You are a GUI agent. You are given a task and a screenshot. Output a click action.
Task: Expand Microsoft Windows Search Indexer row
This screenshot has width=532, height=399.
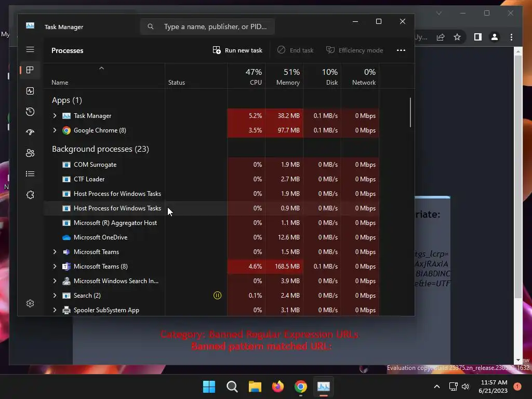point(55,281)
